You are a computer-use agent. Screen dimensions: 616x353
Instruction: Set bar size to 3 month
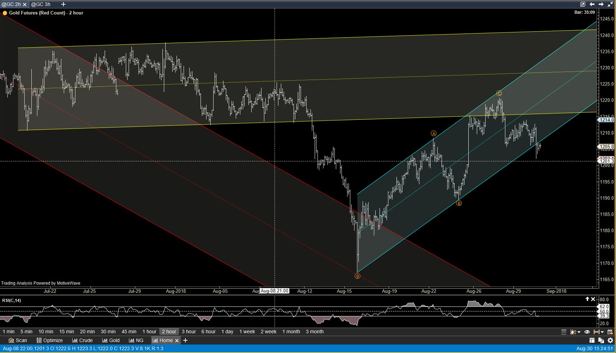tap(315, 332)
